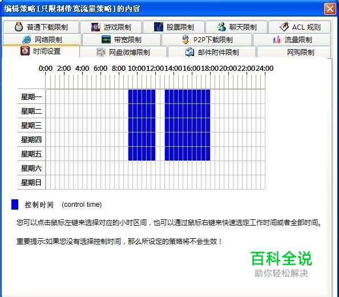339x297 pixels.
Task: Open the 带宽限制 tab
Action: click(122, 39)
